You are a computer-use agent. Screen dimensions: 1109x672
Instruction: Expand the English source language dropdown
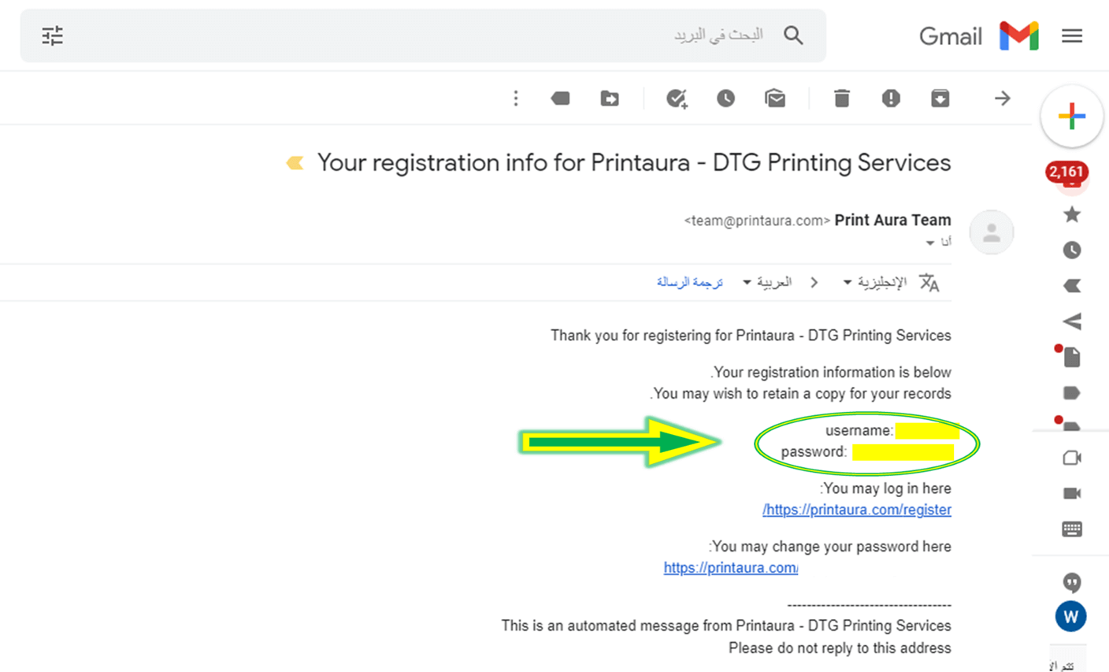pyautogui.click(x=874, y=282)
